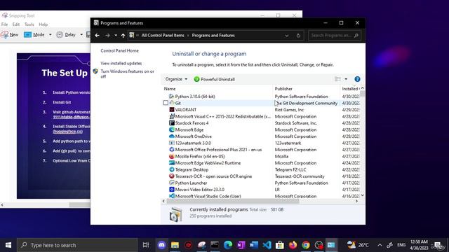
Task: Click the change view icon
Action: click(x=337, y=79)
